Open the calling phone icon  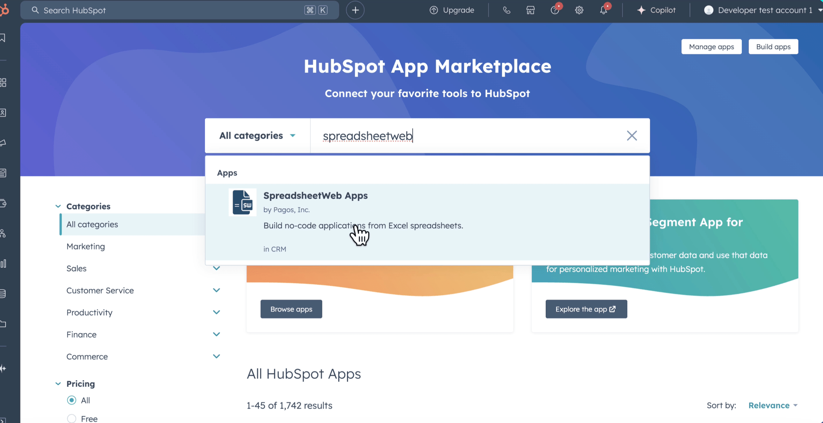[506, 10]
